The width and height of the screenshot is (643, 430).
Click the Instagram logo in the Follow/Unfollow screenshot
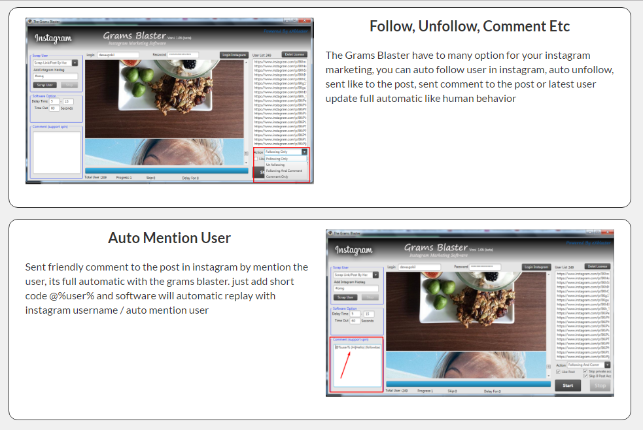click(53, 39)
